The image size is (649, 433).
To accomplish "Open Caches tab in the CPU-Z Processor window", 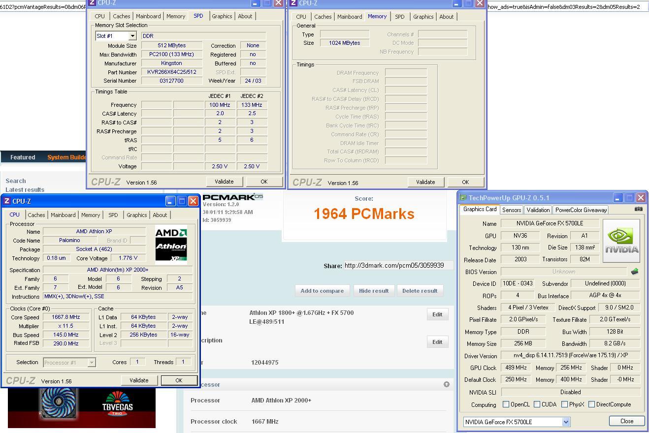I will [x=36, y=215].
